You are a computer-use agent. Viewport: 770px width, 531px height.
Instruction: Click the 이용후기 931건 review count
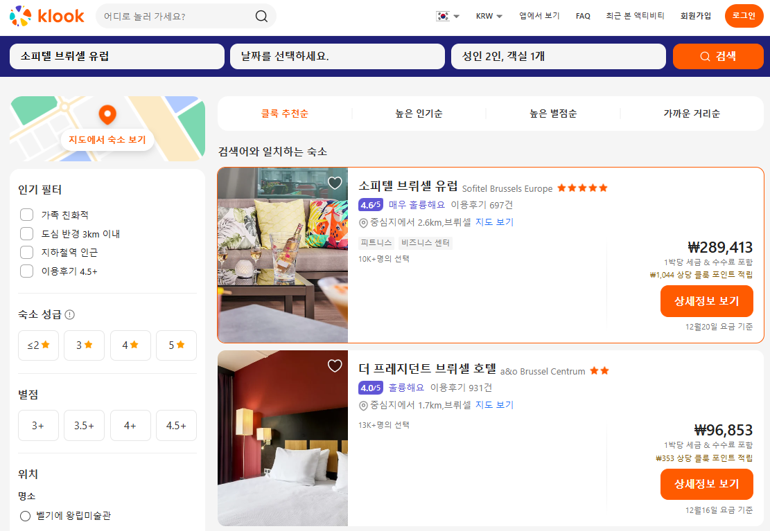click(x=461, y=388)
